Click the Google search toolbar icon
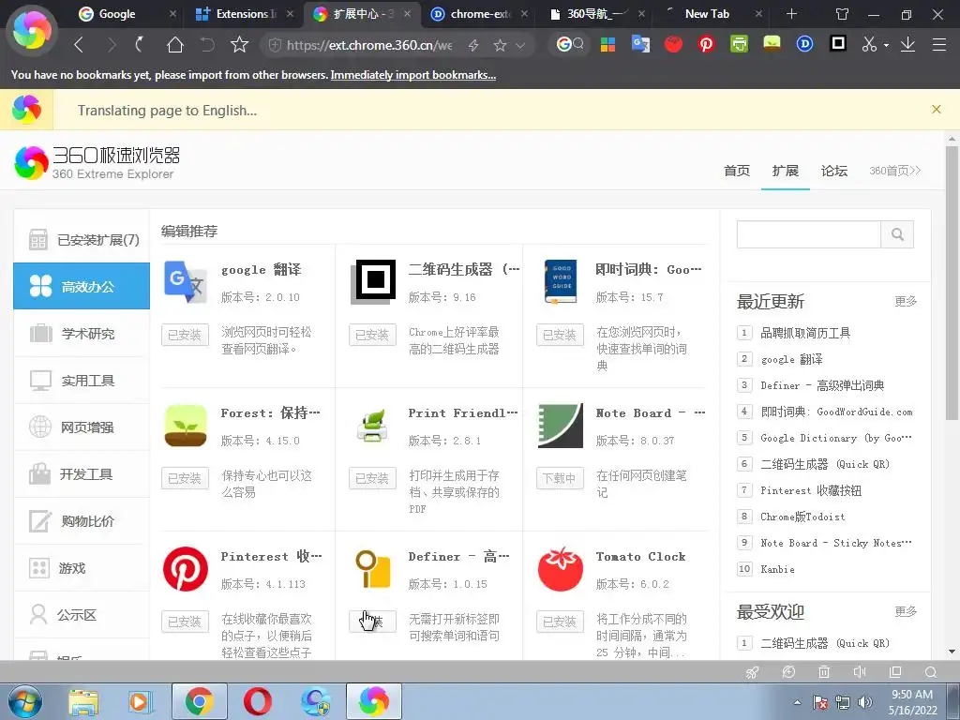The image size is (960, 720). pos(569,44)
